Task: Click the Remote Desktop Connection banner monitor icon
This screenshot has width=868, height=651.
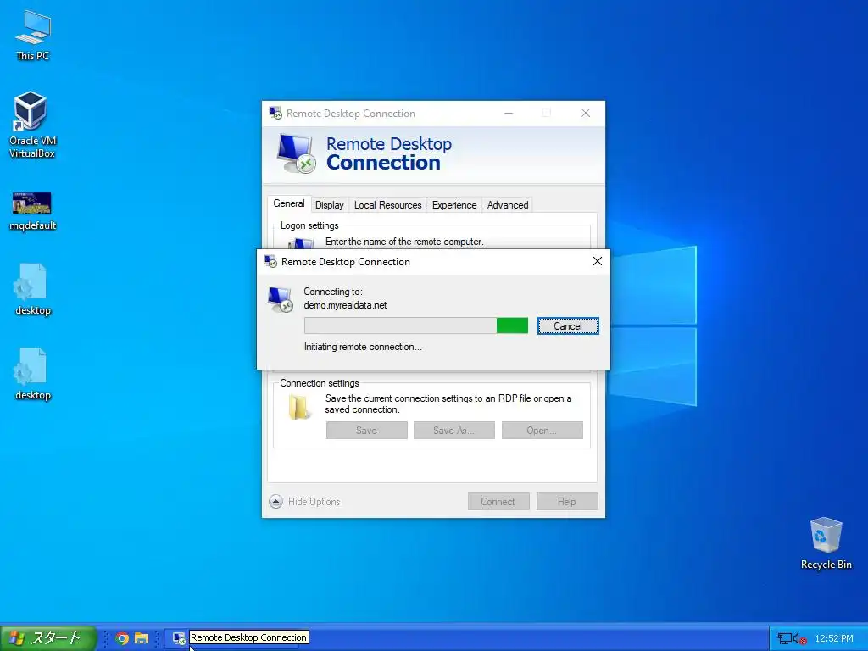Action: tap(296, 153)
